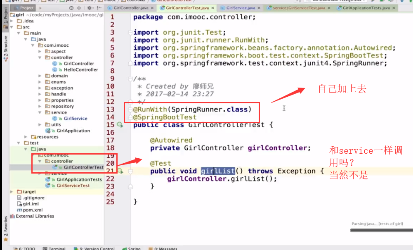Close the GirlController.java editor tab
The height and width of the screenshot is (250, 413).
152,8
